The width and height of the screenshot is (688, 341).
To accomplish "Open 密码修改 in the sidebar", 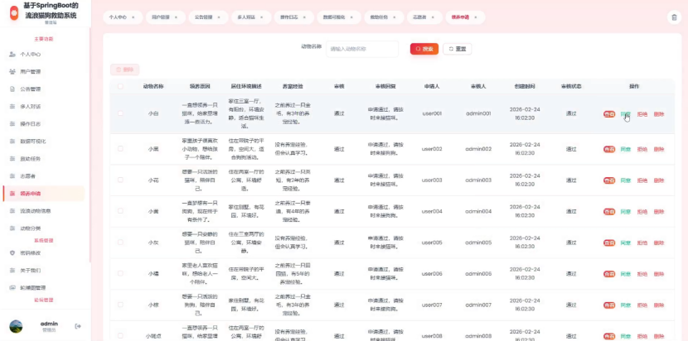I will (43, 253).
